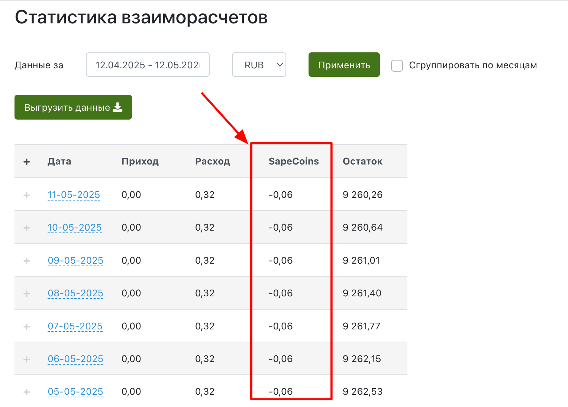Click the chevron arrow on the RUB selector
Image resolution: width=568 pixels, height=407 pixels.
pos(279,65)
